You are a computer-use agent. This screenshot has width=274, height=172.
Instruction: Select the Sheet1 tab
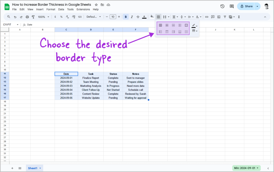pos(35,168)
